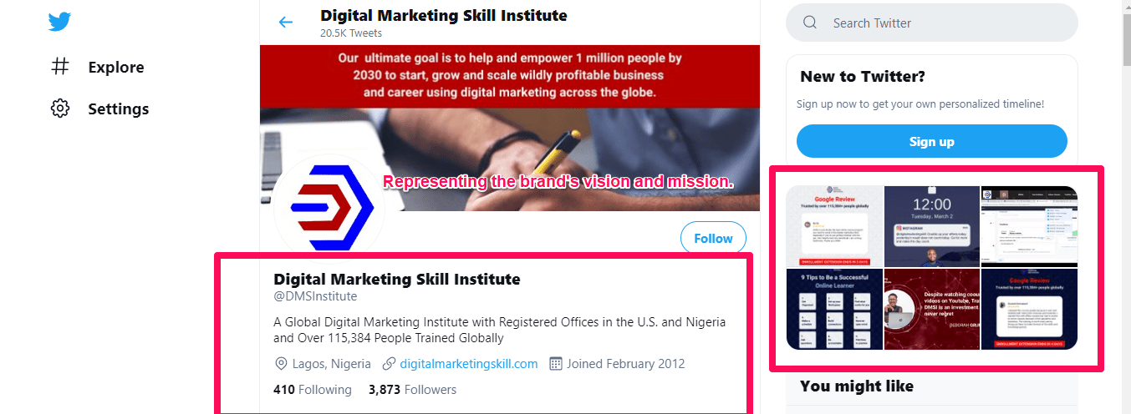Follow Digital Marketing Skill Institute

pyautogui.click(x=713, y=238)
